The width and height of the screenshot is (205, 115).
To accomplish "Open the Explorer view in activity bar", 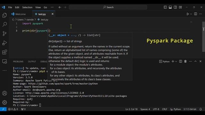I will [4, 15].
